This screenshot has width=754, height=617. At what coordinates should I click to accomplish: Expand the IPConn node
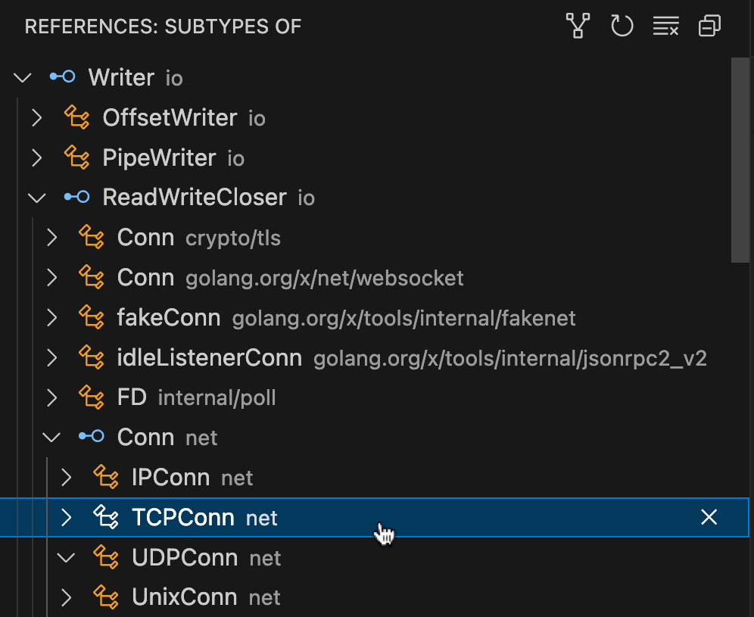click(66, 477)
